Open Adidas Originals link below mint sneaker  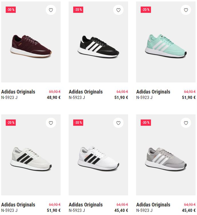153,92
